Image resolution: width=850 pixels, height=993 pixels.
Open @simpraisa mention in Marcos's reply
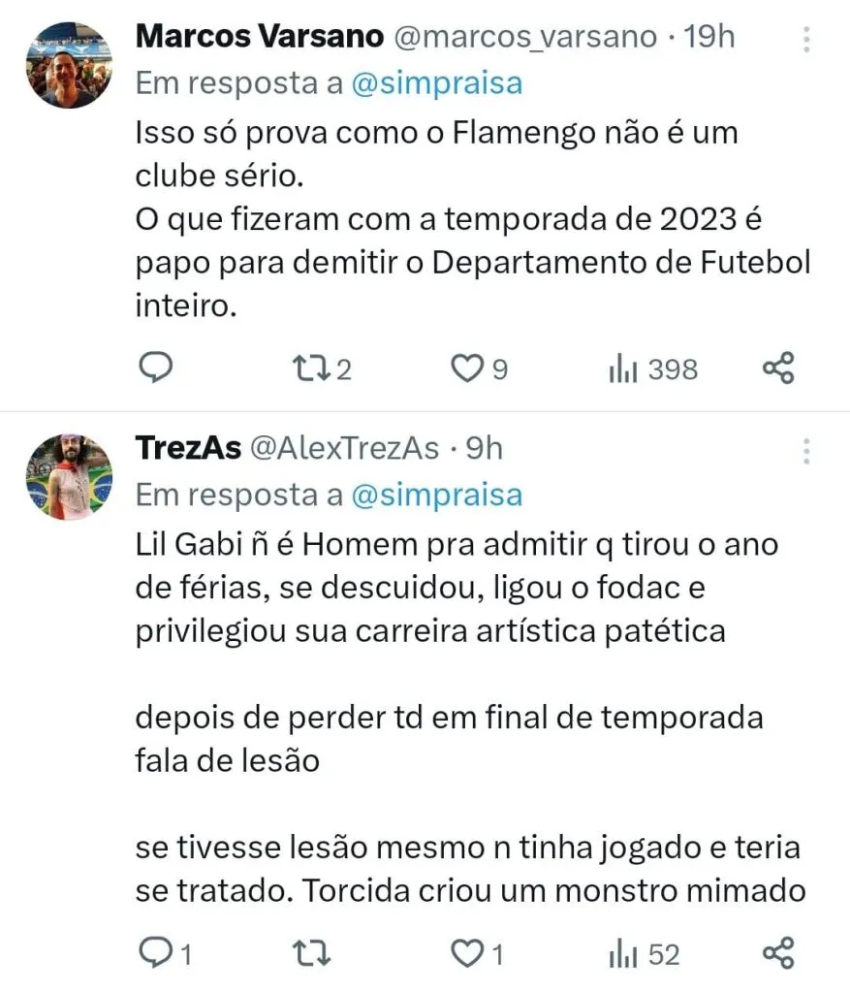point(435,83)
